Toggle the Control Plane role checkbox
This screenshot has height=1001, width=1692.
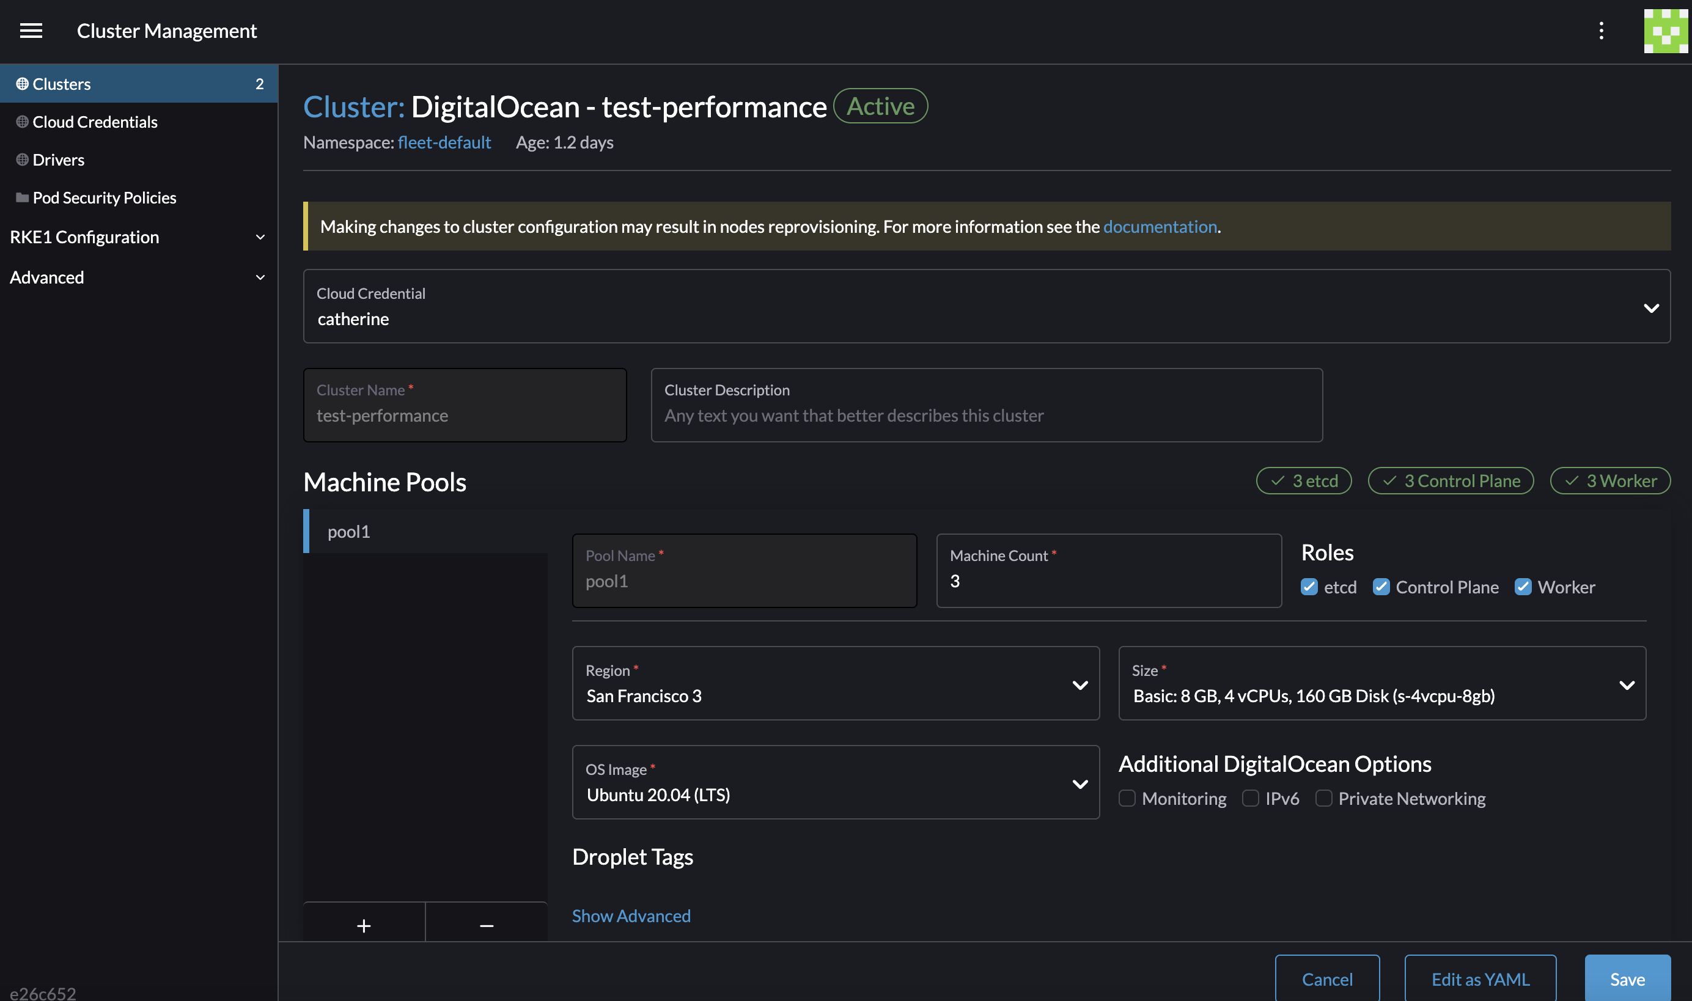pos(1381,587)
